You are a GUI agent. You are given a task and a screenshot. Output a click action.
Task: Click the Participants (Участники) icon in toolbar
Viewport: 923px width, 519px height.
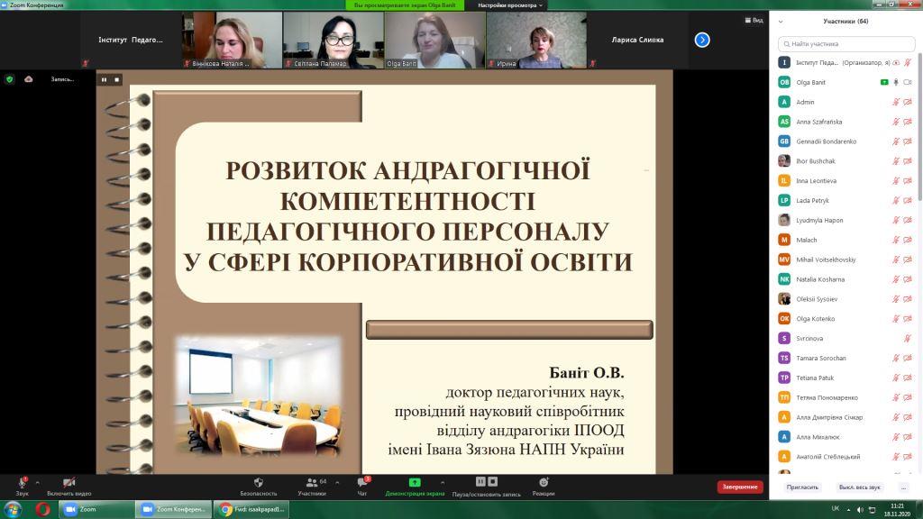[x=312, y=483]
